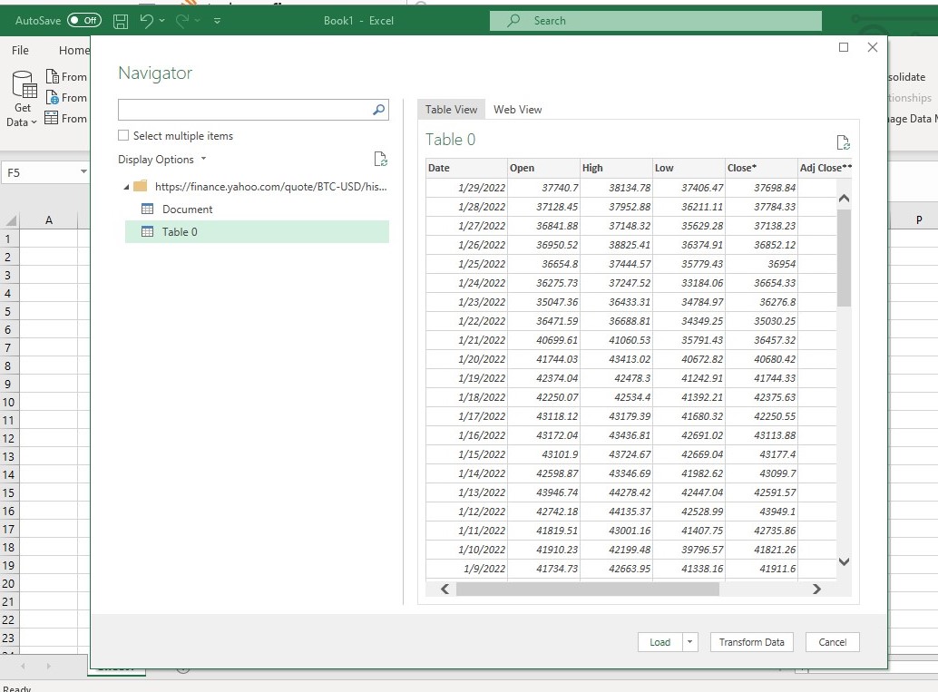
Task: Click the Date column header
Action: [x=466, y=168]
